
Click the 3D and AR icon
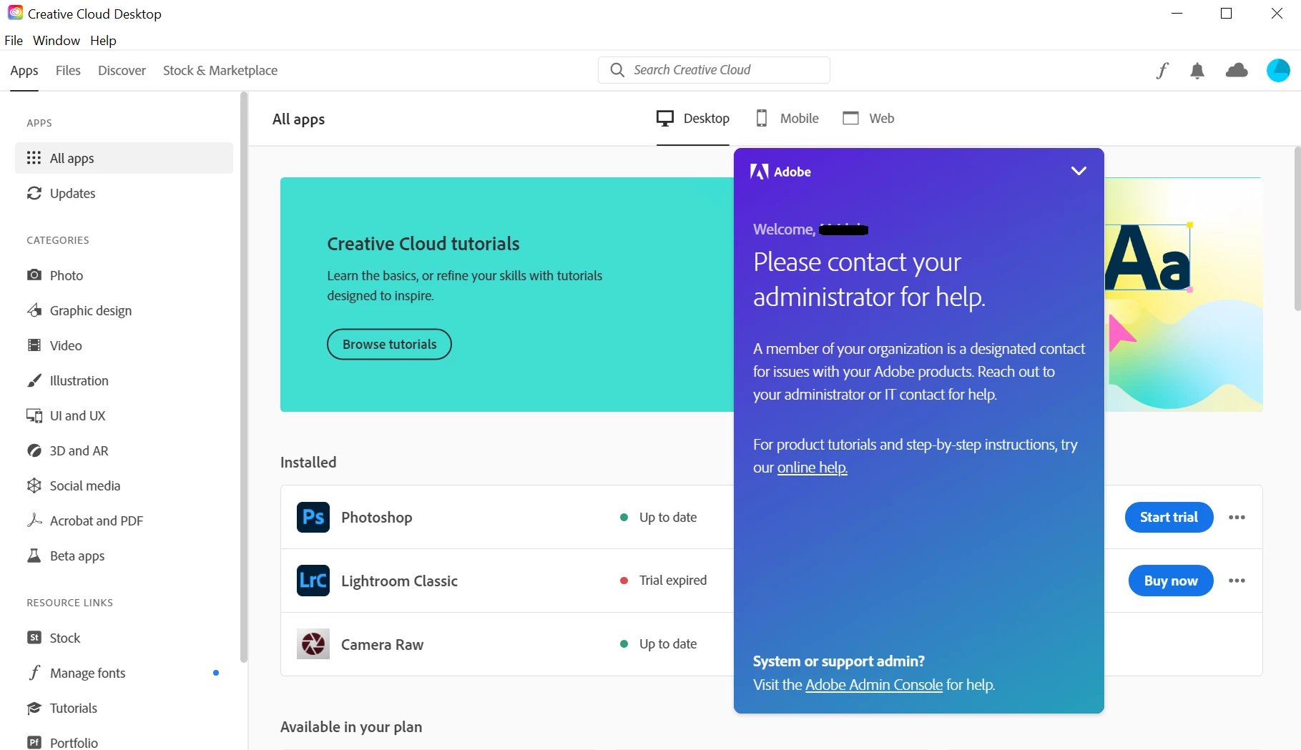coord(34,450)
